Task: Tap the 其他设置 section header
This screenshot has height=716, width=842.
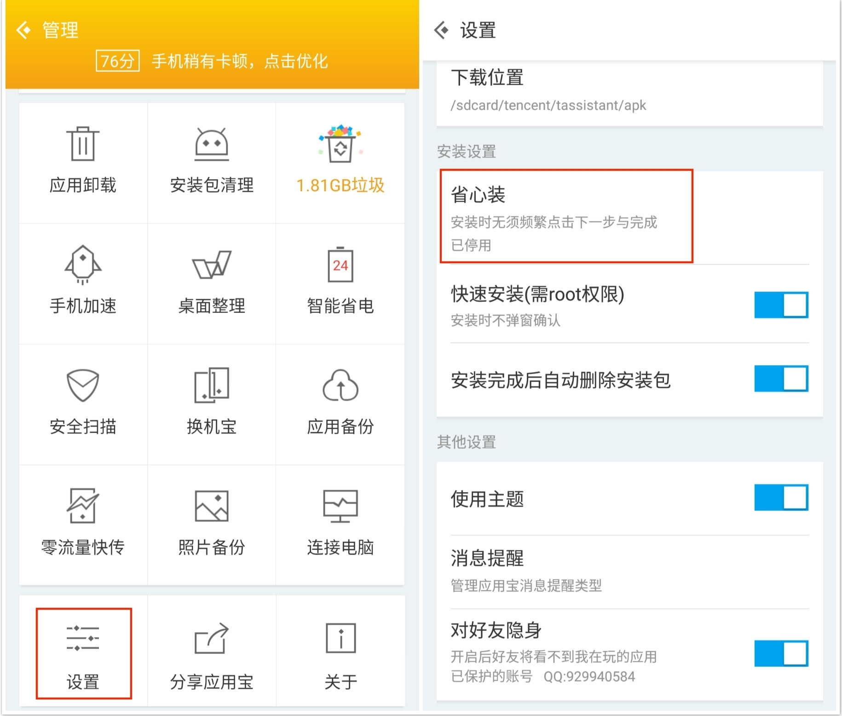Action: pos(466,442)
